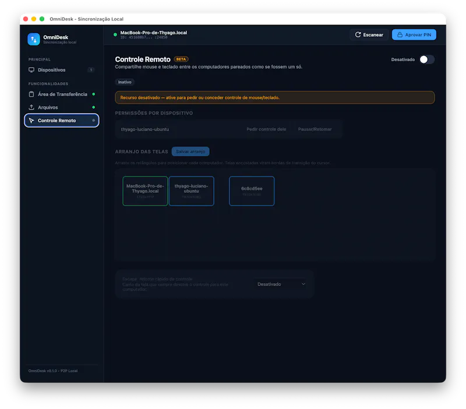Select Controle Remoto in sidebar
Viewport: 466px width, 409px height.
point(62,121)
